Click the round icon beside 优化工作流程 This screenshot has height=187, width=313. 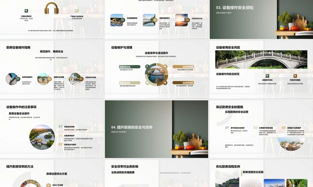click(48, 185)
